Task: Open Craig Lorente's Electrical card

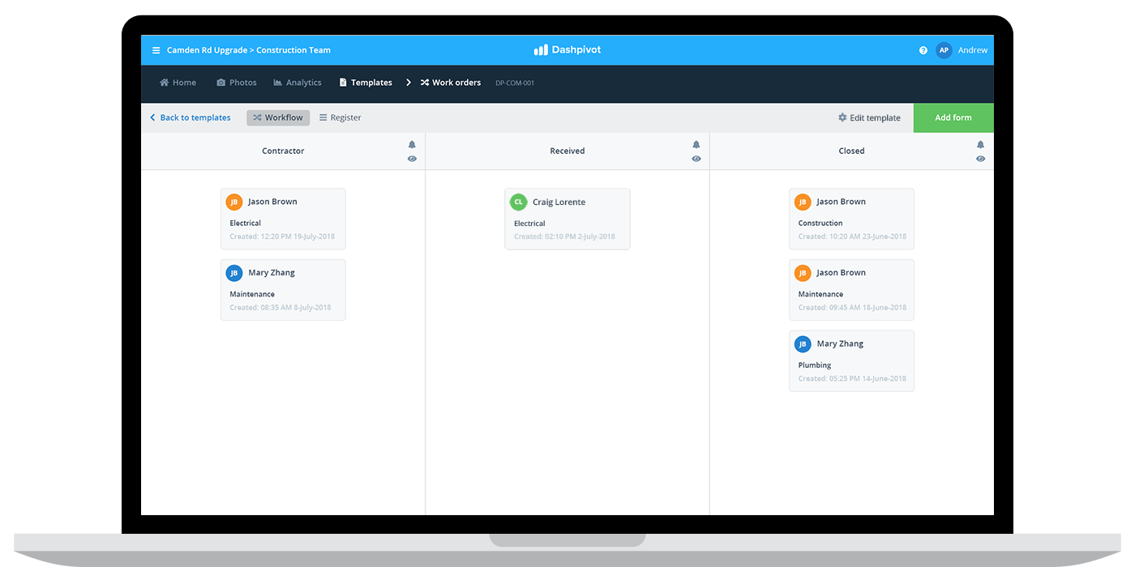Action: (567, 219)
